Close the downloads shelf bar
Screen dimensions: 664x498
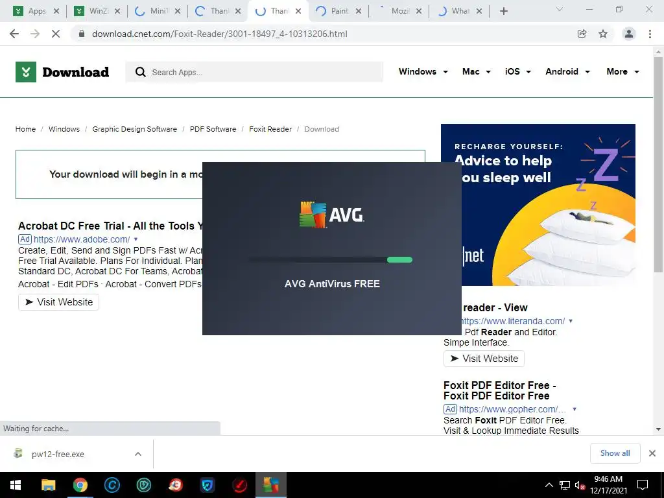point(652,453)
